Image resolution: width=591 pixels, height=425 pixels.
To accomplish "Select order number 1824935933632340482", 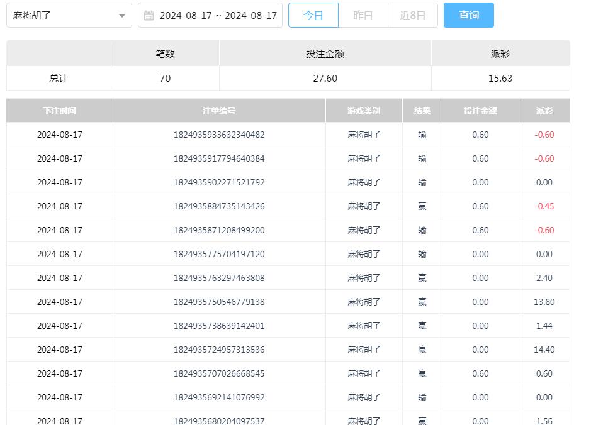I will 219,135.
